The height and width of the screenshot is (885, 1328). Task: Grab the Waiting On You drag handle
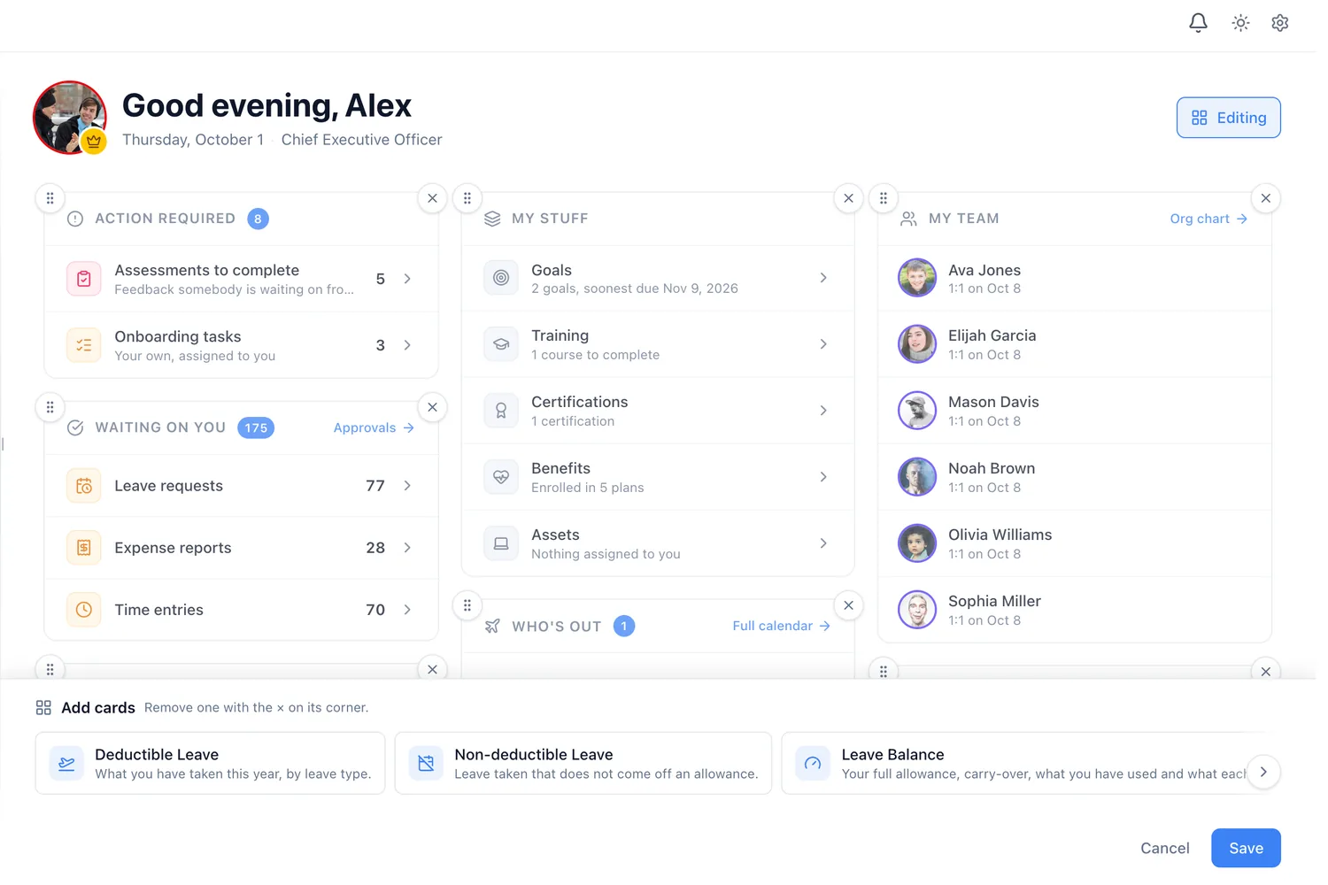pyautogui.click(x=50, y=407)
